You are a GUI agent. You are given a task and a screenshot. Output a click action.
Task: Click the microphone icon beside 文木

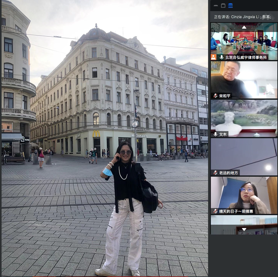pyautogui.click(x=216, y=134)
